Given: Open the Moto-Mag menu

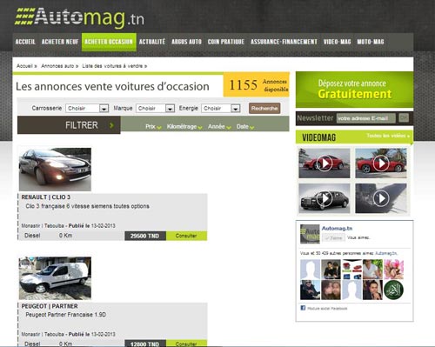Looking at the screenshot, I should click(371, 42).
